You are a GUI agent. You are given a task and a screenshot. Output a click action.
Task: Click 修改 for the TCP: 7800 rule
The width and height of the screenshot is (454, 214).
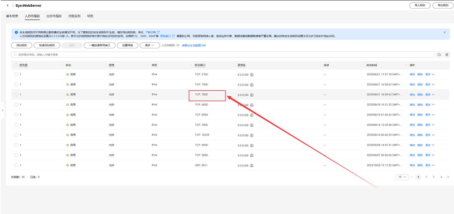click(412, 95)
